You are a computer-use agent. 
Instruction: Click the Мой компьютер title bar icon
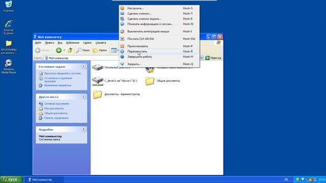[35, 37]
